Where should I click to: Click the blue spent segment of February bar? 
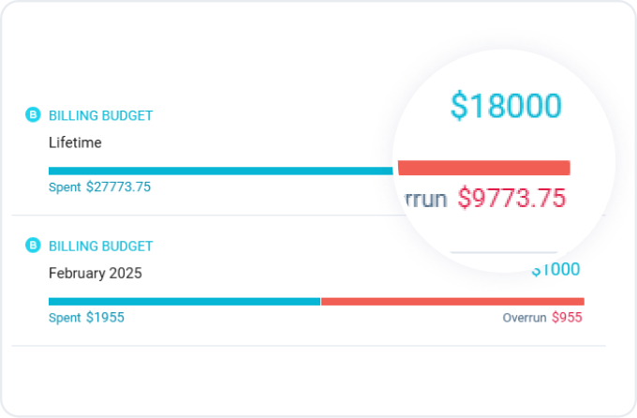pyautogui.click(x=185, y=301)
